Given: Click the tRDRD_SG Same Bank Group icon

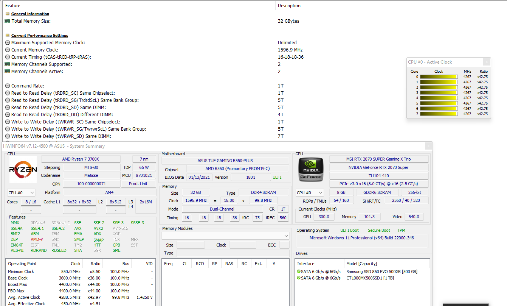Looking at the screenshot, I should point(7,100).
